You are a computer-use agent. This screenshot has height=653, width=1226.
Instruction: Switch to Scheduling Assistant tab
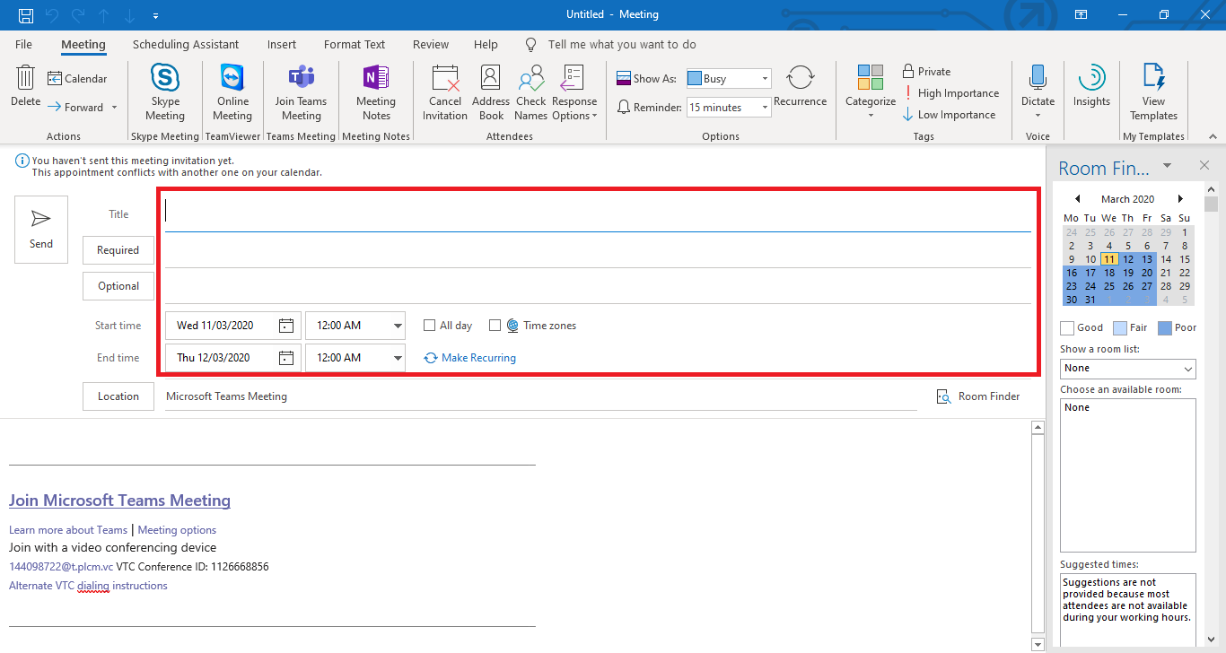186,45
